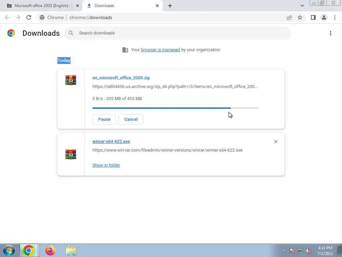Click the highlighted Today heading
The width and height of the screenshot is (342, 257).
(64, 61)
